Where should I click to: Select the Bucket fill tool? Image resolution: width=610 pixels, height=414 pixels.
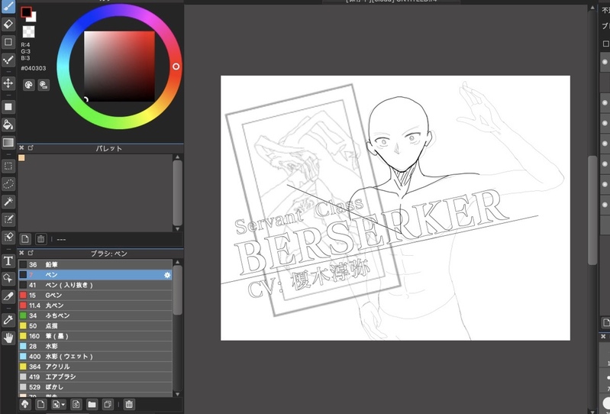pos(8,125)
